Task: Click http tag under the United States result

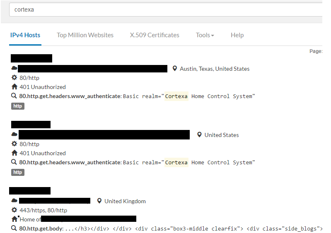Action: pos(18,172)
